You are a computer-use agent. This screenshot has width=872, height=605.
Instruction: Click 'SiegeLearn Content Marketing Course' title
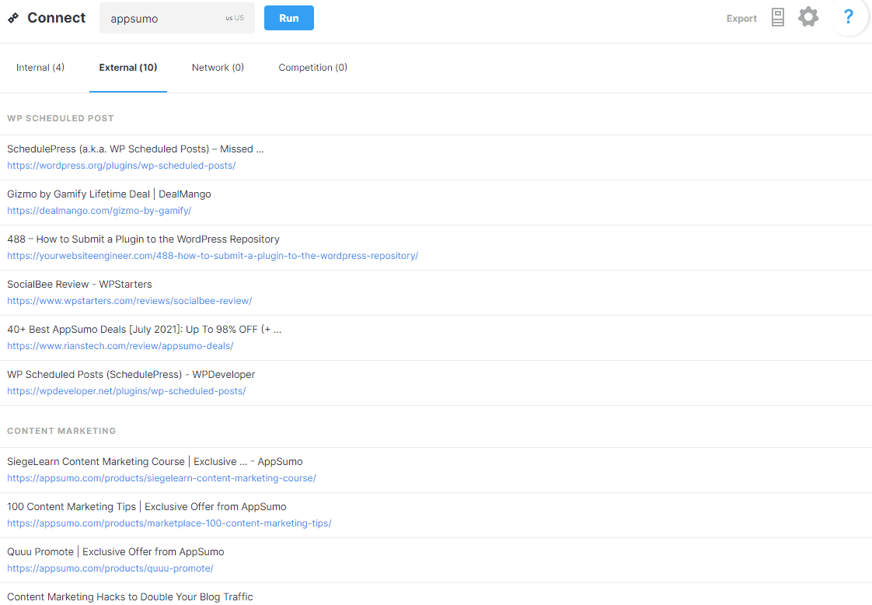(x=155, y=461)
